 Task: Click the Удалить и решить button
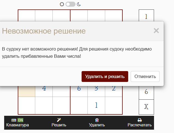click(x=105, y=76)
